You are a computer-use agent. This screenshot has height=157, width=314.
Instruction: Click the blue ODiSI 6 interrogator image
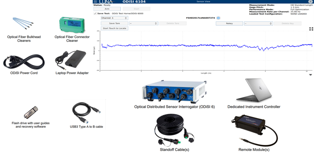(174, 92)
